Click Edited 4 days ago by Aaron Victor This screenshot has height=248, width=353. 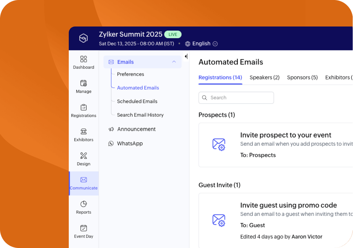point(281,237)
